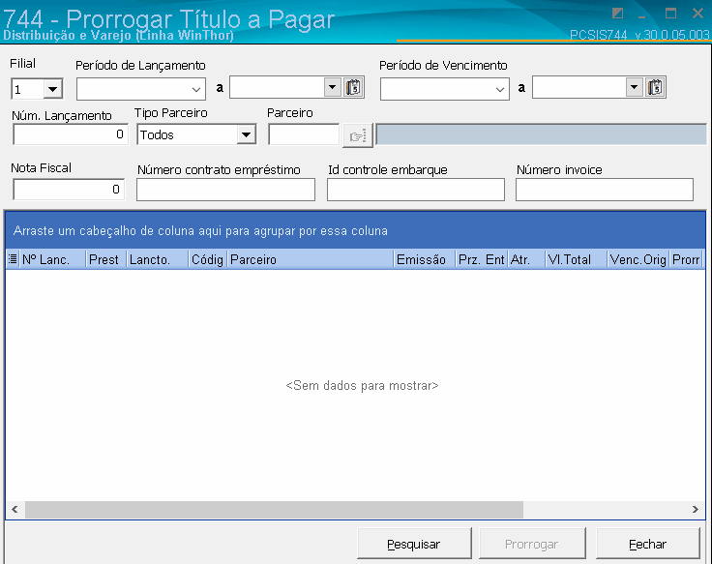Click the '<Sem dados para mostrar>' message
The image size is (712, 564).
coord(362,386)
